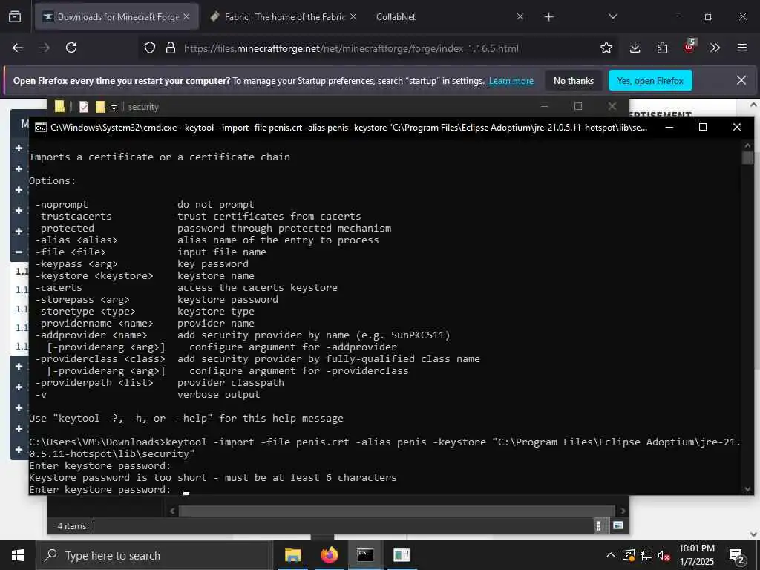Open a new Firefox tab
This screenshot has width=760, height=570.
point(548,17)
